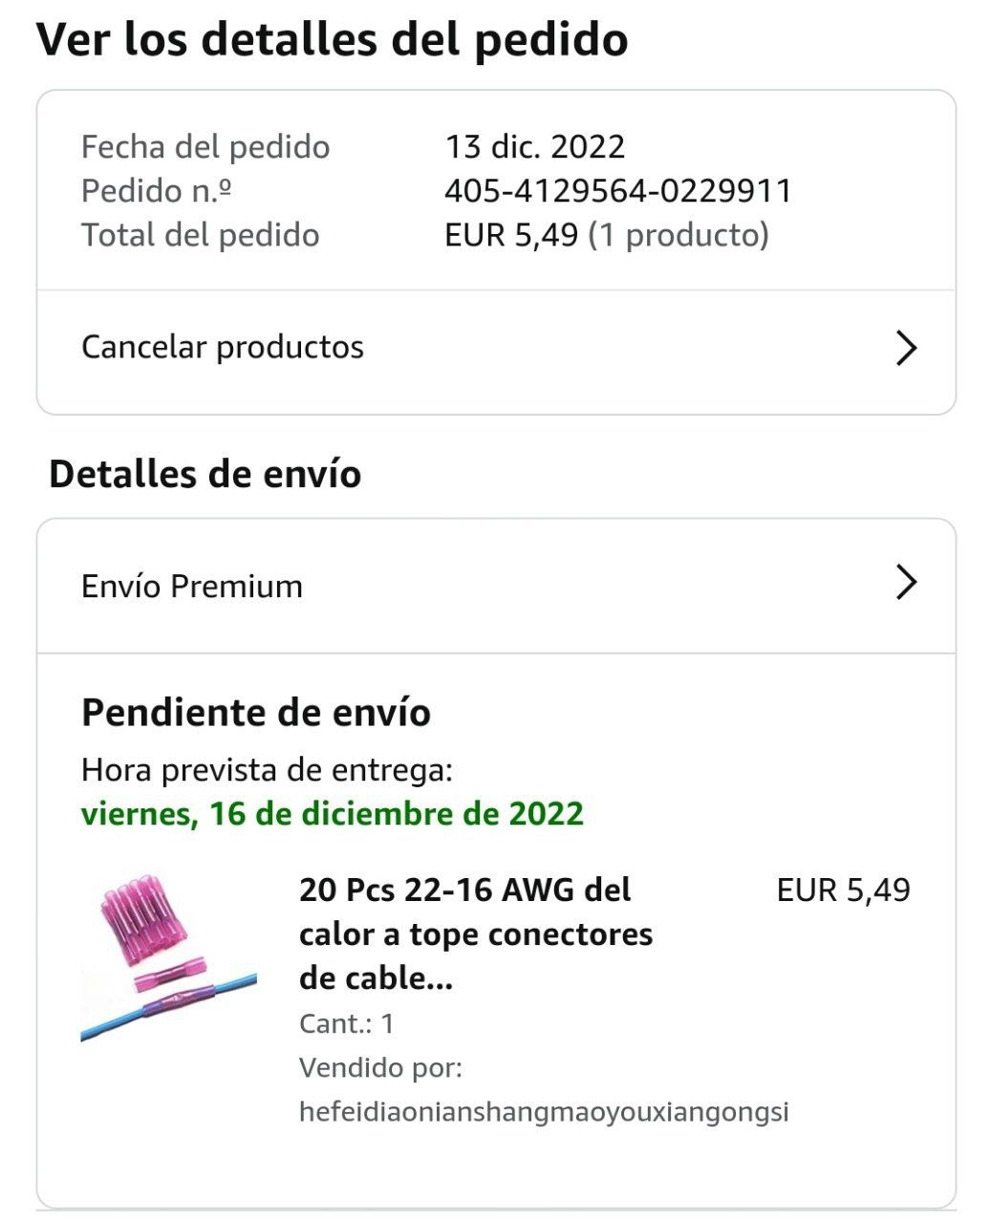Screen dimensions: 991x1223
Task: Tap order total EUR 5,49 (1 producto)
Action: point(607,235)
